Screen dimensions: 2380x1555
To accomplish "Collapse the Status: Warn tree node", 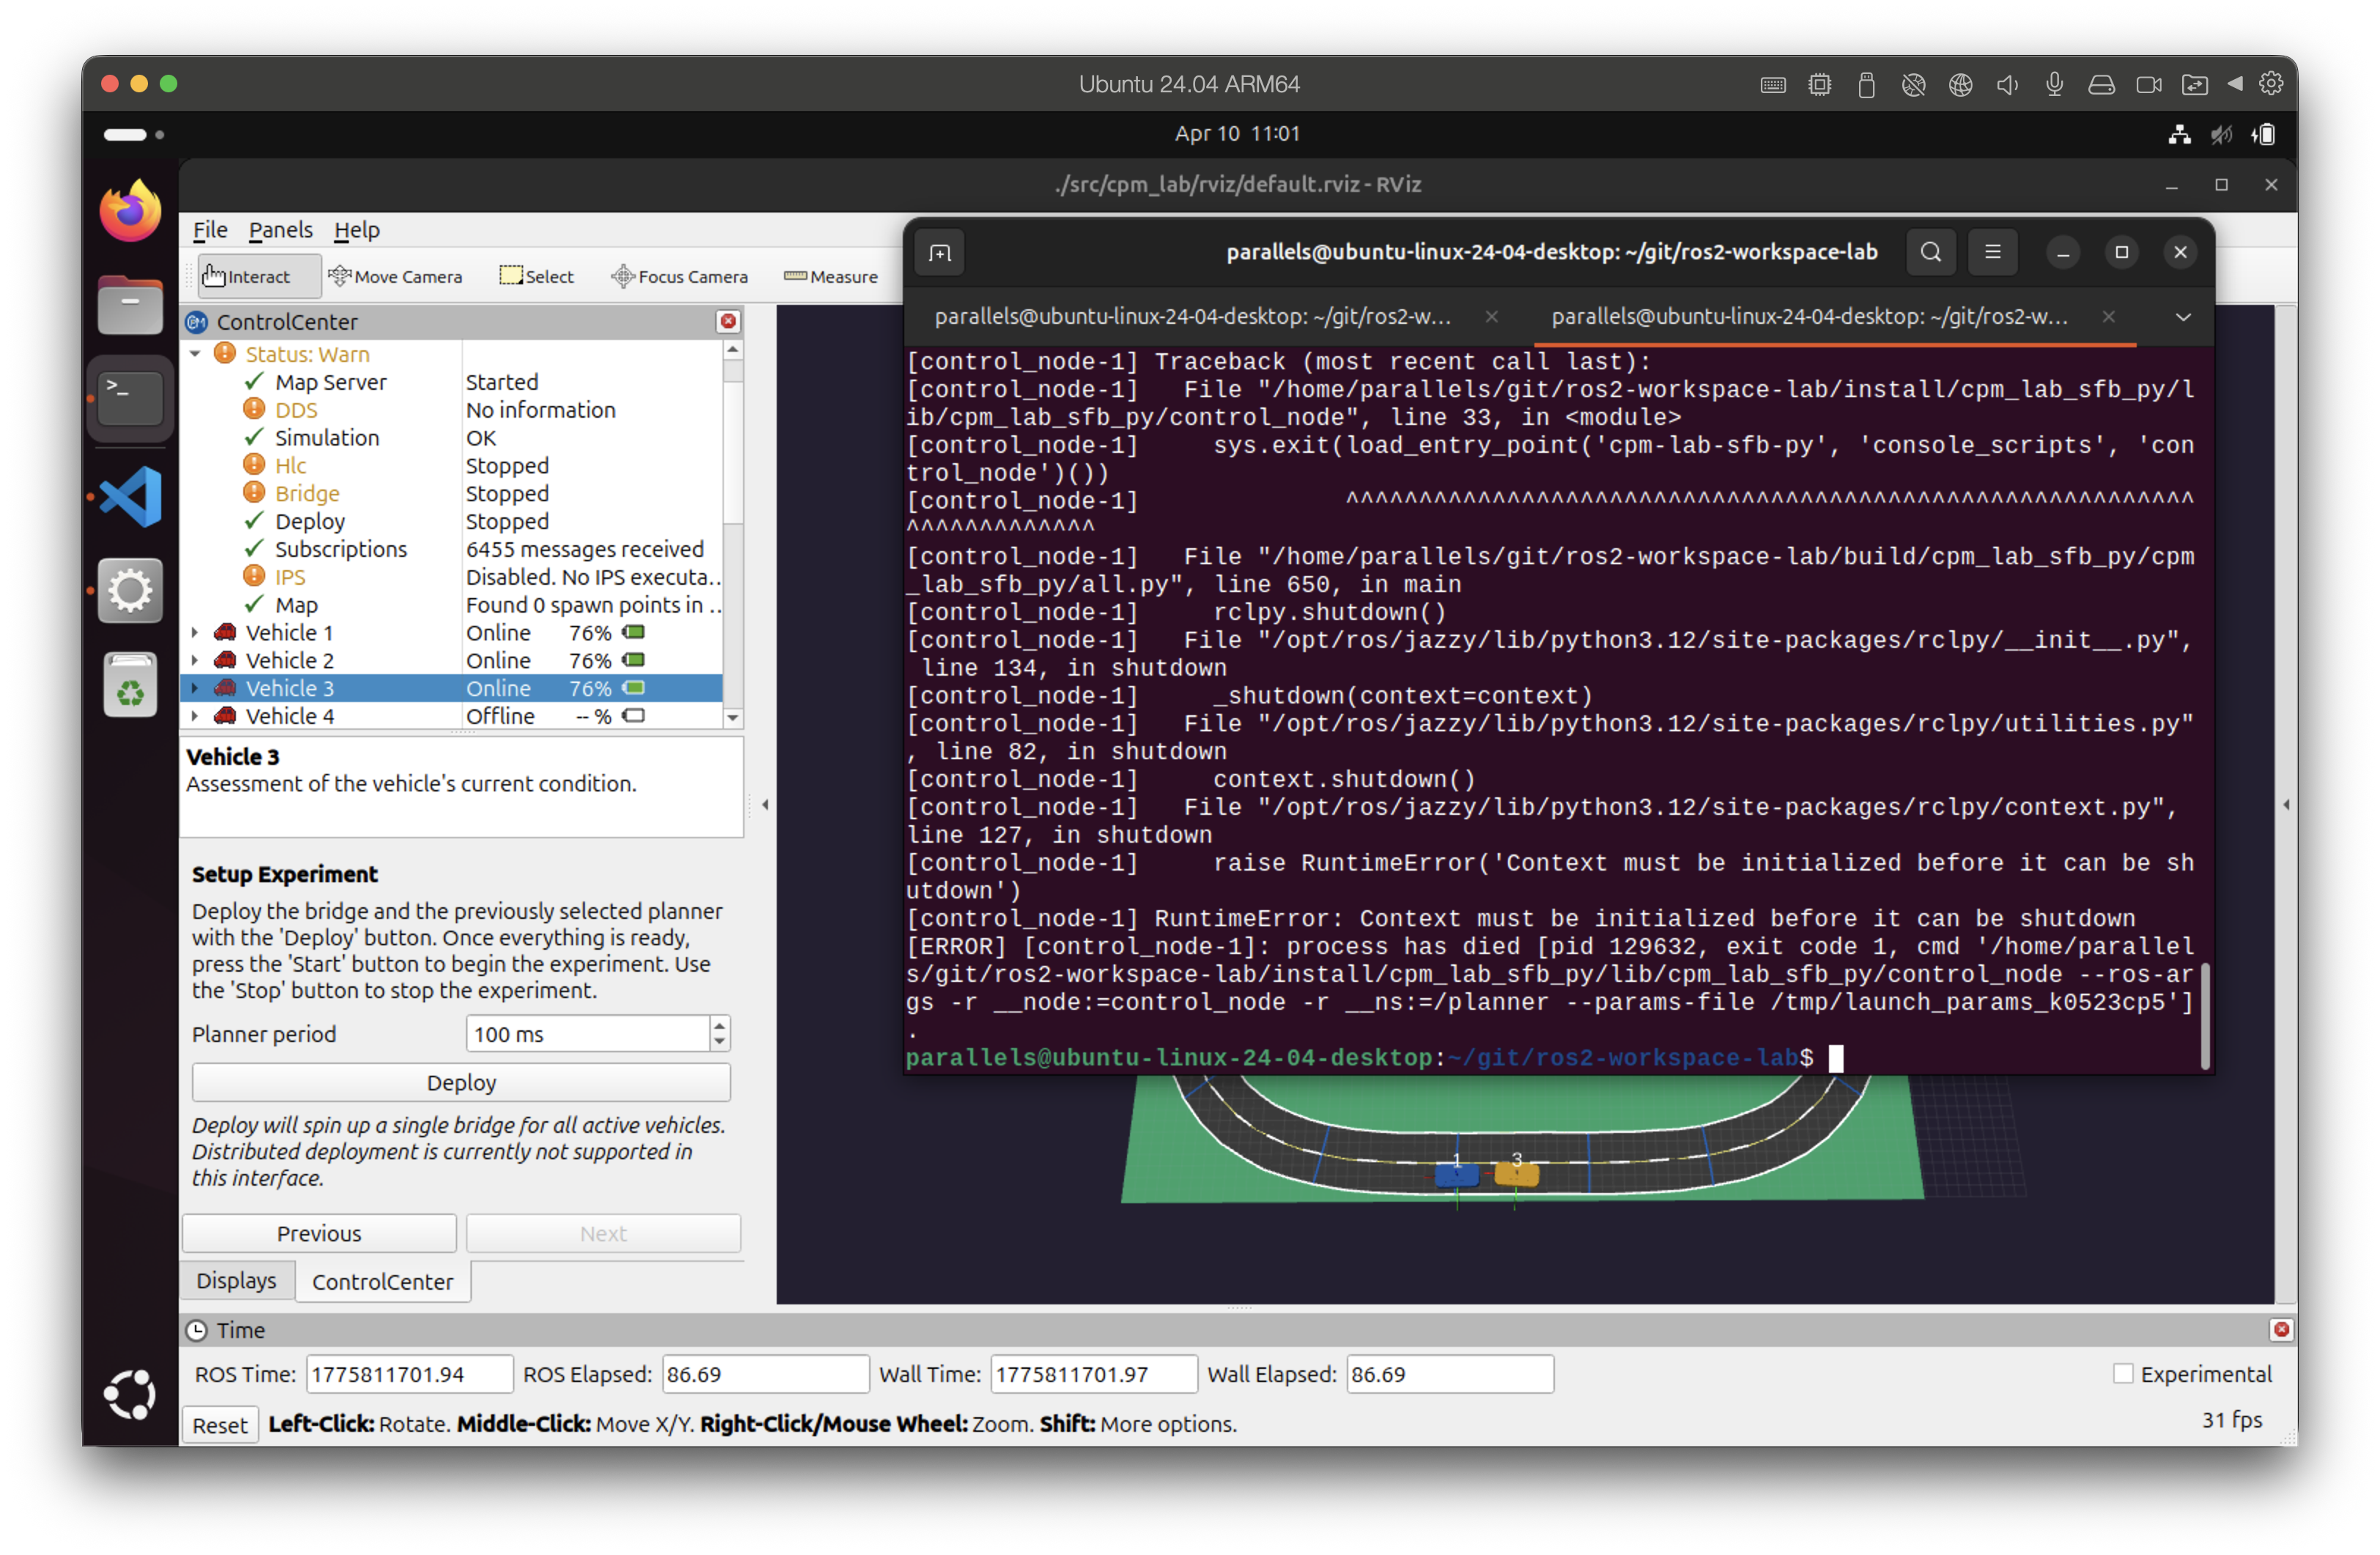I will pyautogui.click(x=196, y=355).
